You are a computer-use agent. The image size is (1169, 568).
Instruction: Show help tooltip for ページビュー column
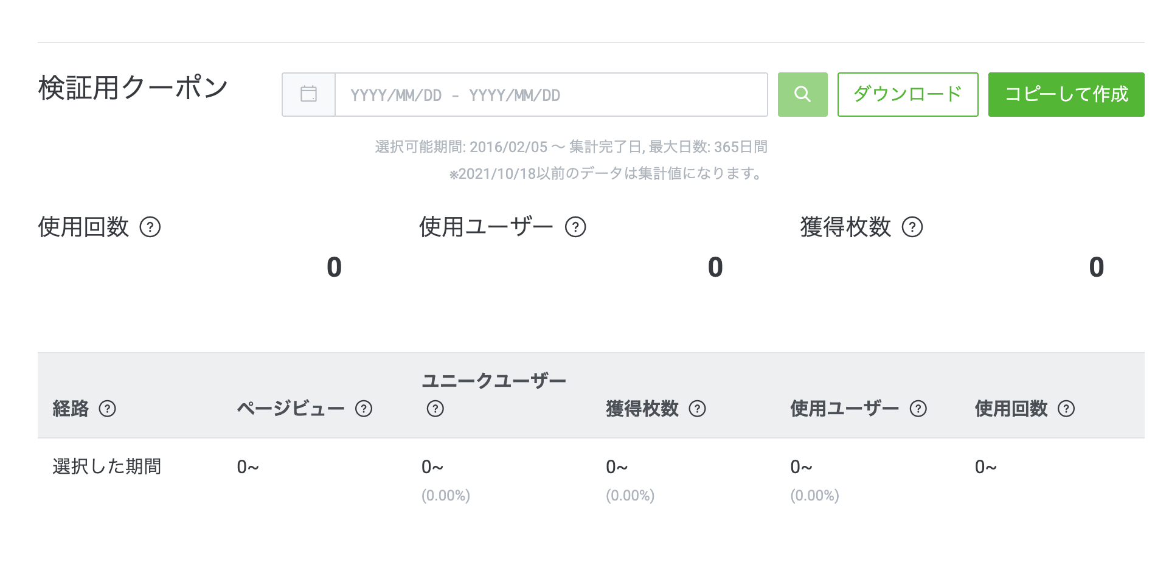[x=364, y=409]
